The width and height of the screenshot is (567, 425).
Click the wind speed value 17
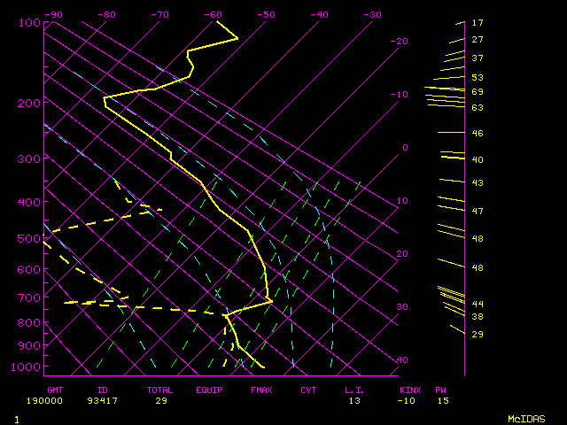pyautogui.click(x=477, y=22)
